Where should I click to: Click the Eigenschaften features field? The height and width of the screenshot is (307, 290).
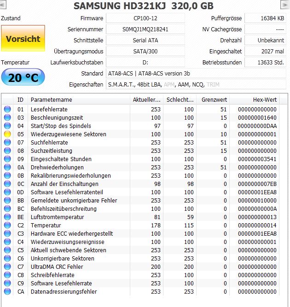[x=196, y=84]
